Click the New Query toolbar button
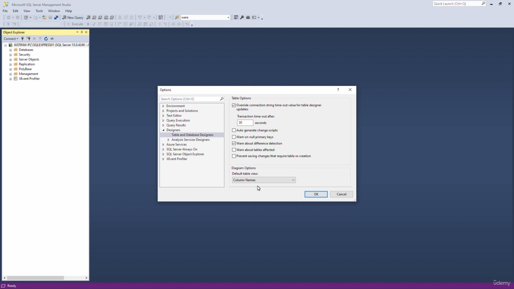The height and width of the screenshot is (289, 514). pos(73,18)
